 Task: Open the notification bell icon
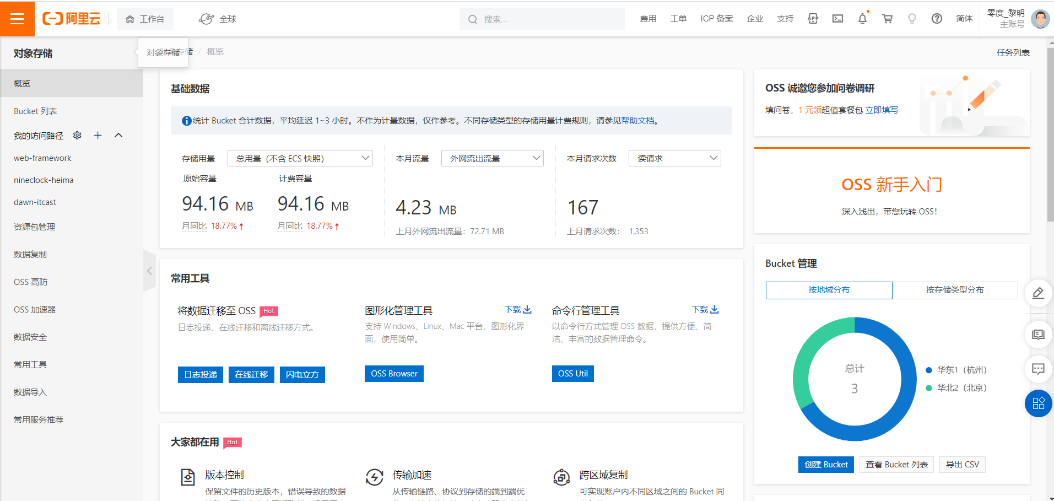click(x=862, y=19)
